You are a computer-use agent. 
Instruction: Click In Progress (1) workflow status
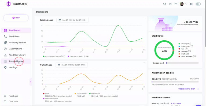point(186,46)
